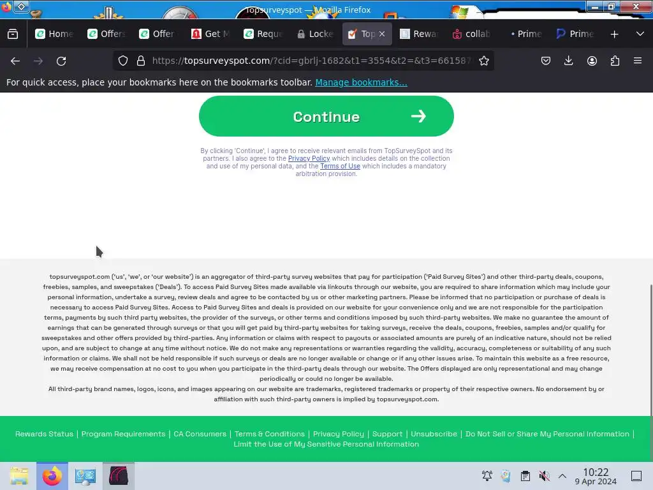Open Terms & Conditions footer link
Image resolution: width=653 pixels, height=490 pixels.
tap(270, 434)
